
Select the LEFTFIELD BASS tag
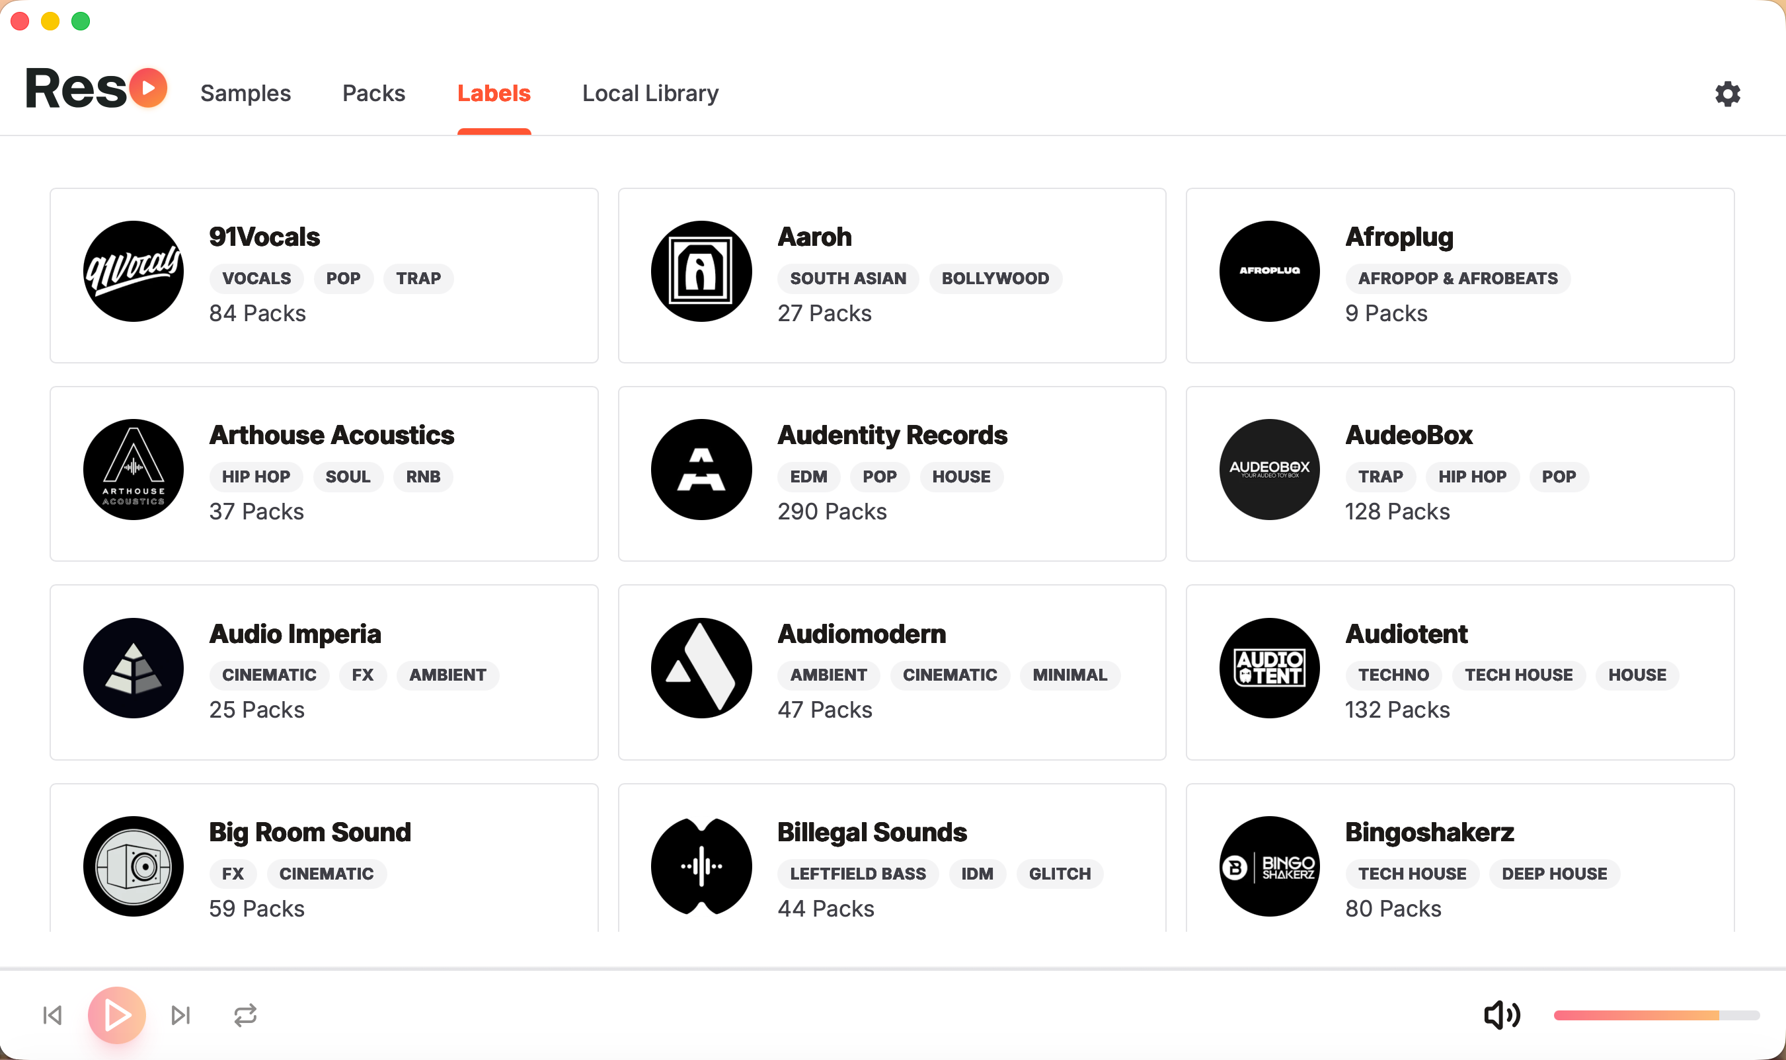coord(857,874)
